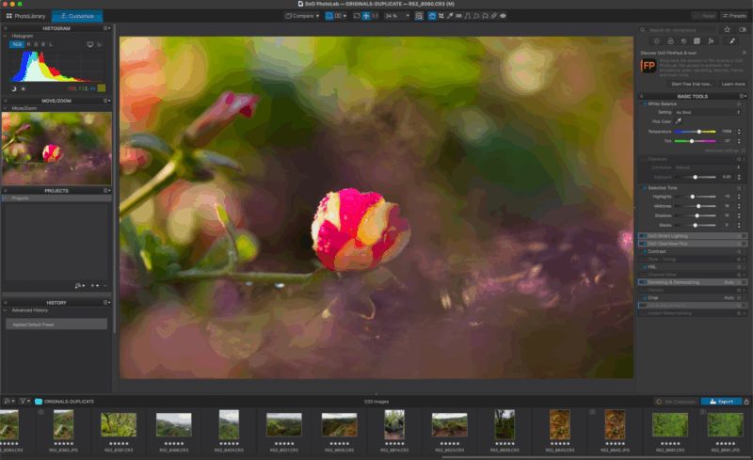The width and height of the screenshot is (753, 460).
Task: Toggle active corrections switch near search
Action: click(743, 30)
